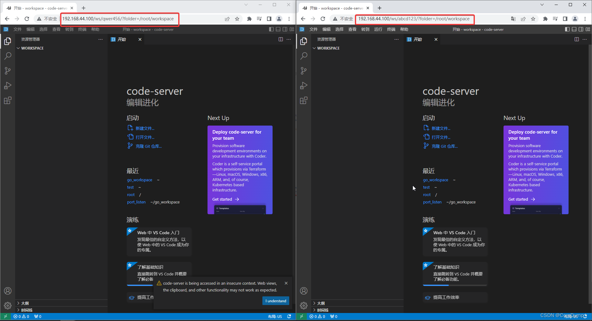Click ports indicator in right window status bar
This screenshot has width=592, height=321.
pos(334,316)
